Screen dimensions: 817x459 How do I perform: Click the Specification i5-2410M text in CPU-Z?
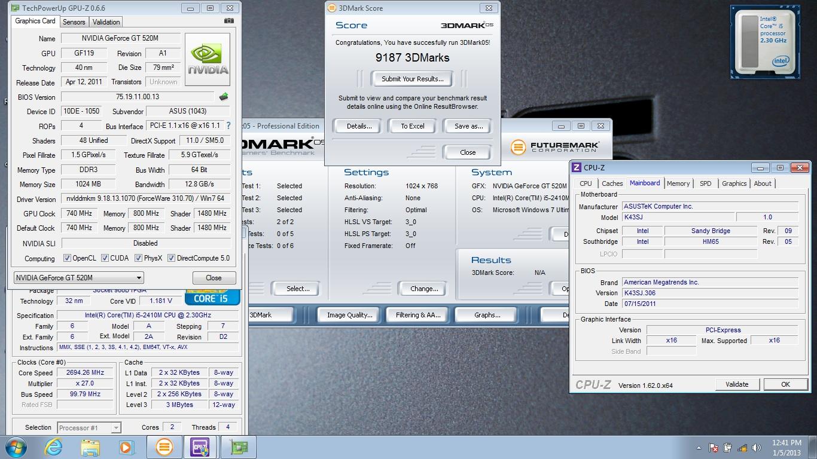pyautogui.click(x=147, y=315)
